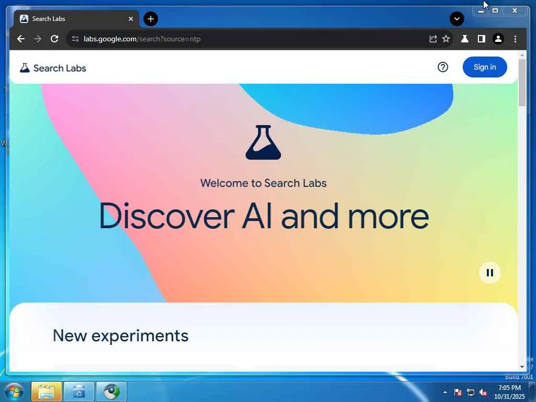This screenshot has height=402, width=536.
Task: Click the page vertical scrollbar thumb
Action: pos(522,82)
